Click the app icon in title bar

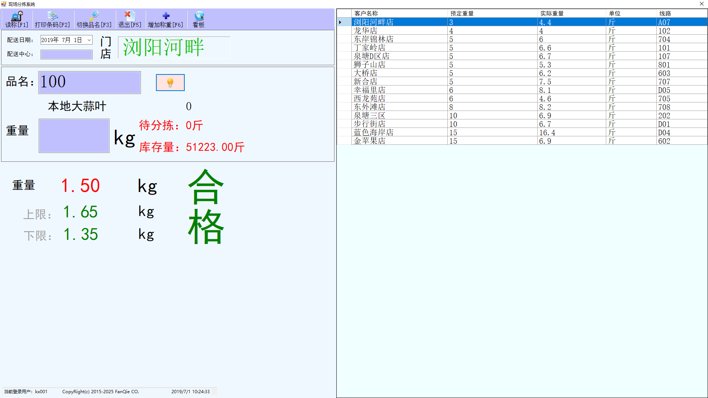click(4, 4)
